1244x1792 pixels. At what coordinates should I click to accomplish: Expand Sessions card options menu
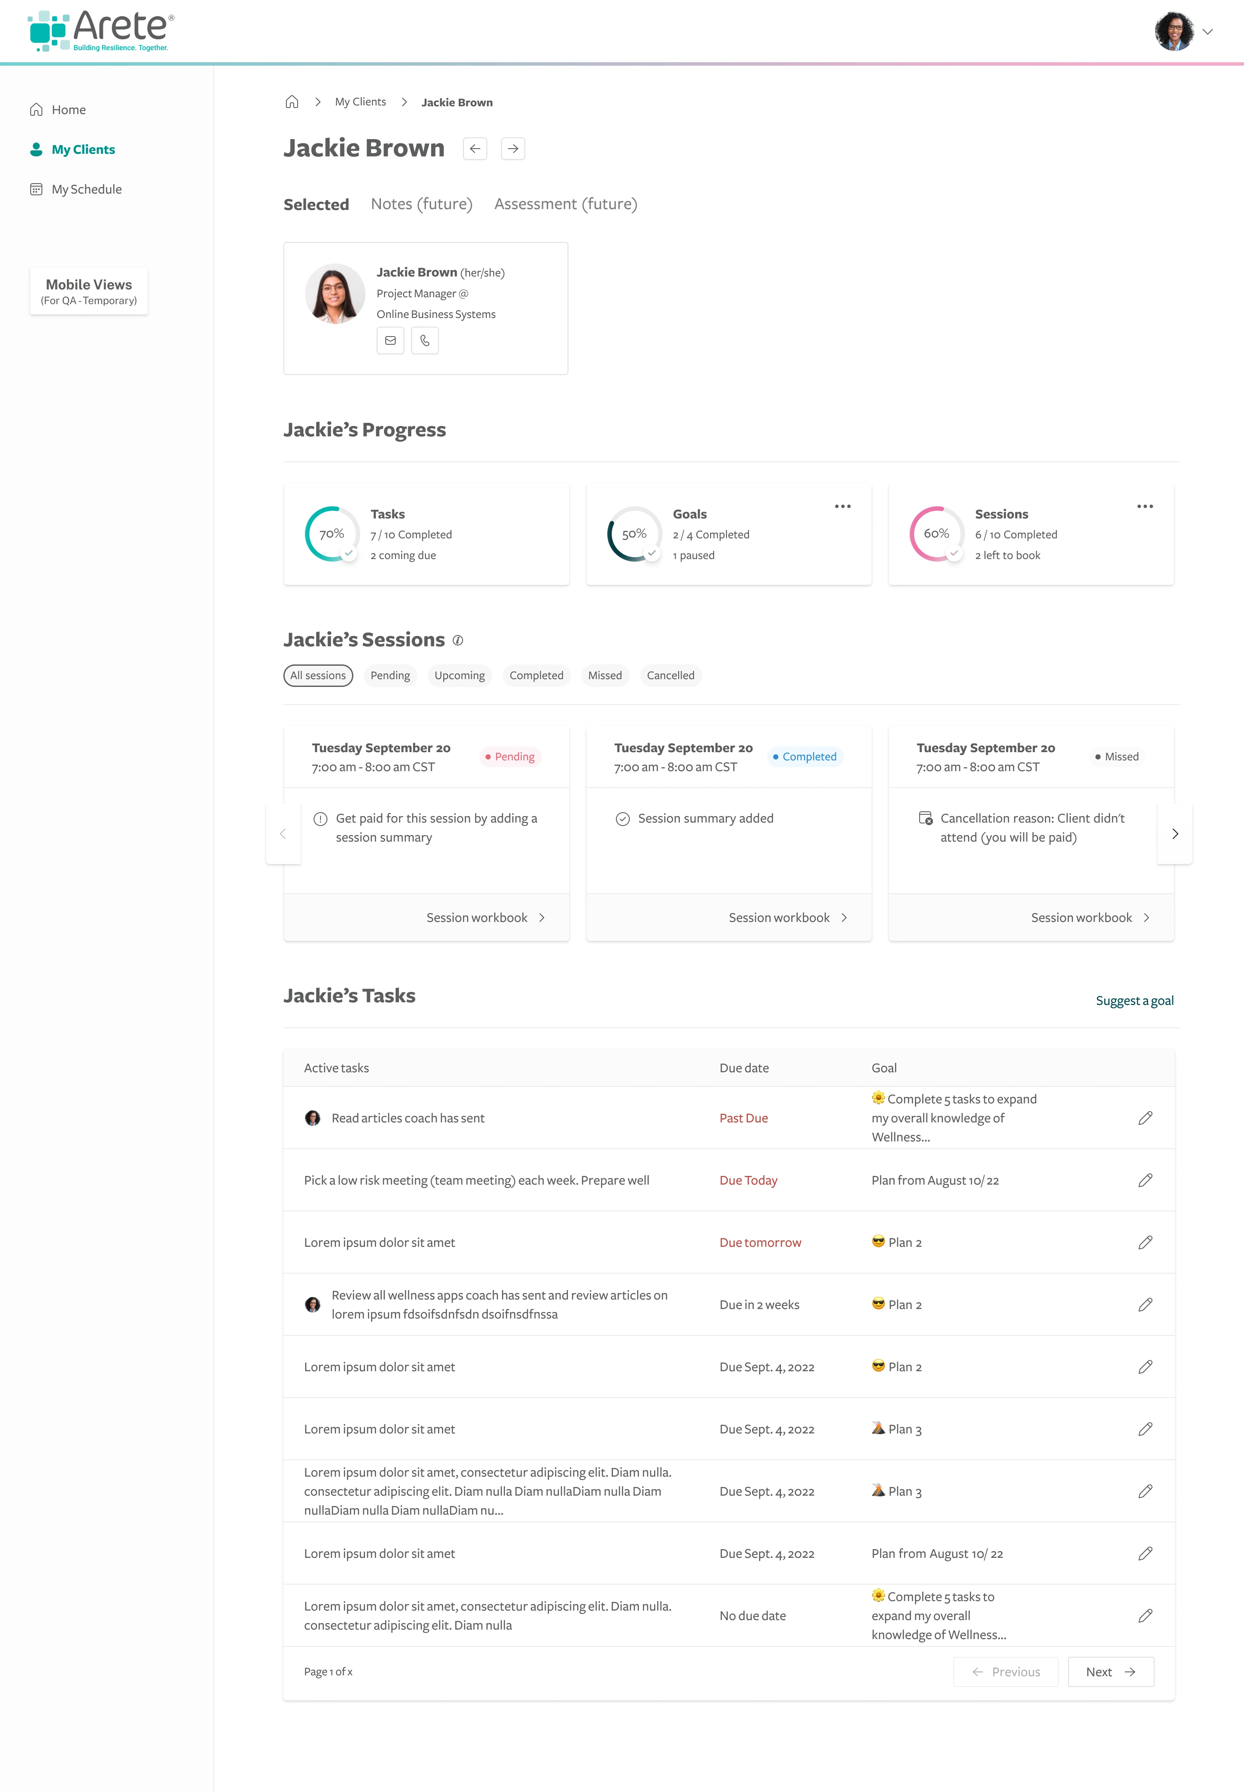[x=1144, y=507]
